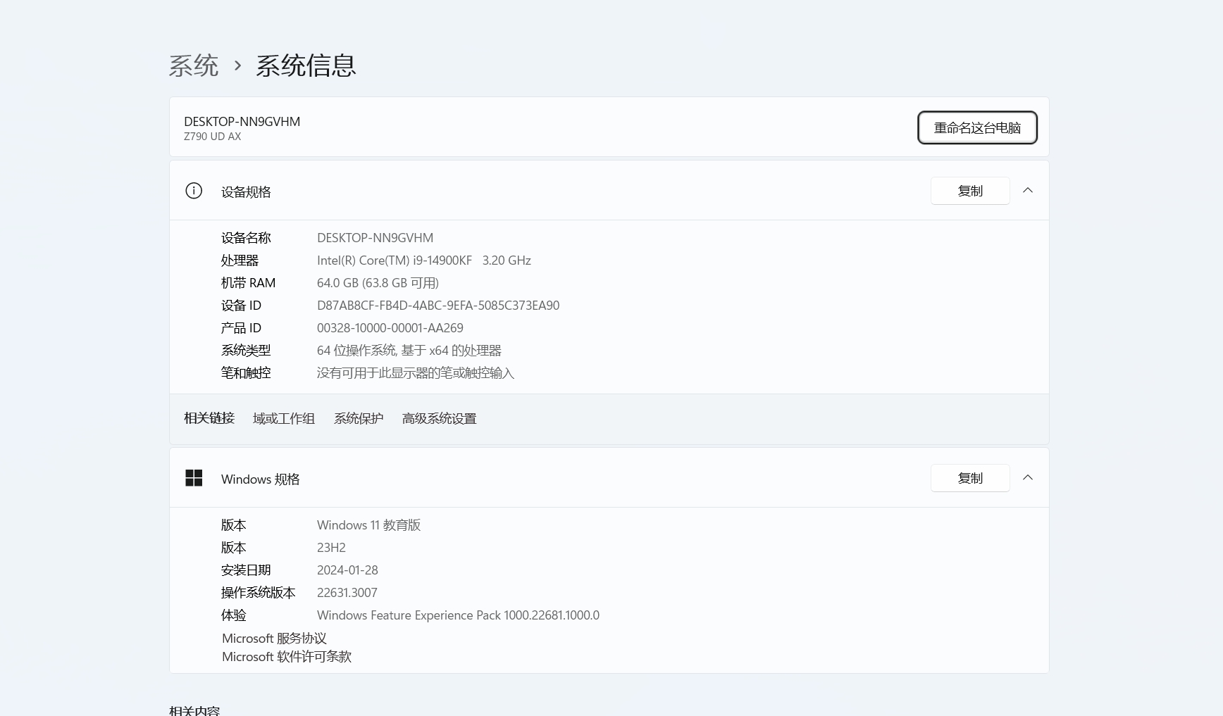Select product ID 00328-10000-00001-AA269
The width and height of the screenshot is (1223, 716).
[x=390, y=328]
